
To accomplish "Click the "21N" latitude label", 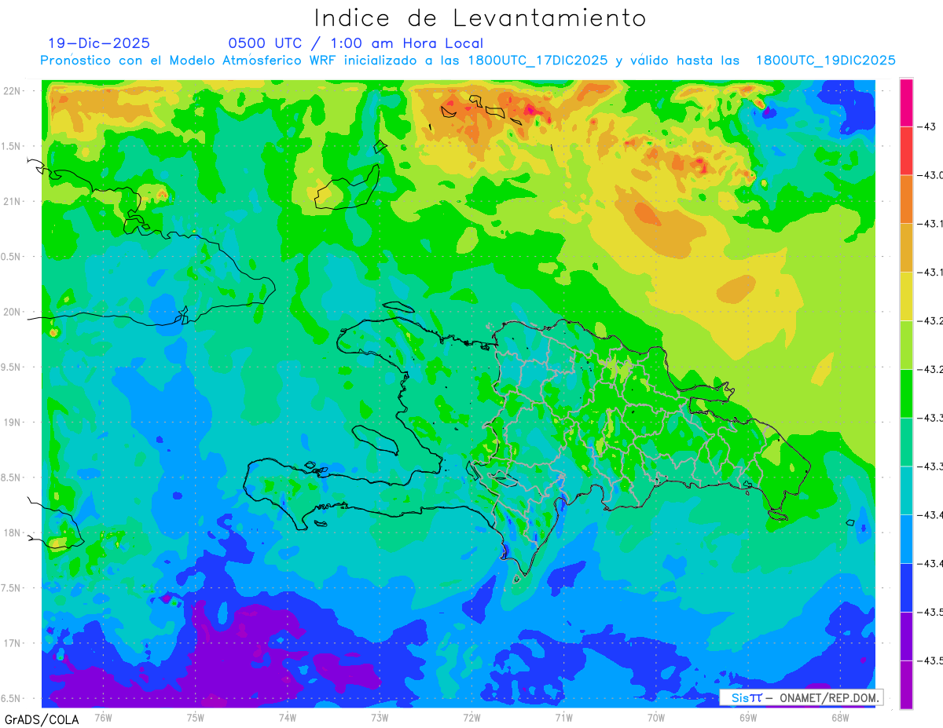I will pos(13,201).
